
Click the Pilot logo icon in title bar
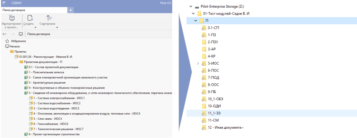pos(3,3)
